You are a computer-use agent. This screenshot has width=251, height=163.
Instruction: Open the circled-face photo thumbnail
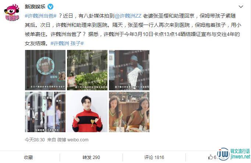[45, 70]
